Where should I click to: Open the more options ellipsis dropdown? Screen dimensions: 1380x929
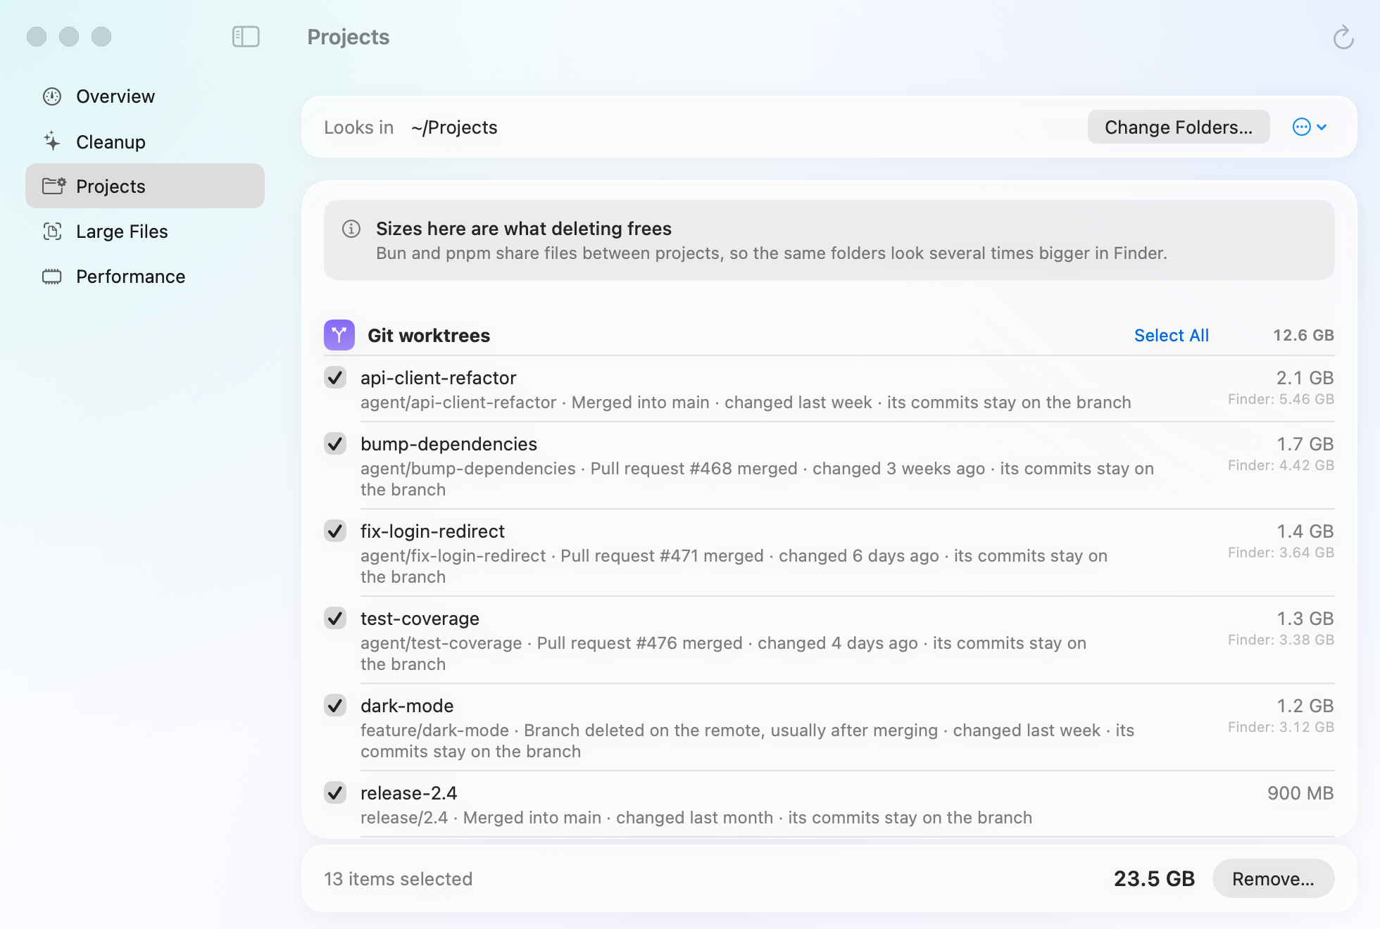point(1310,127)
